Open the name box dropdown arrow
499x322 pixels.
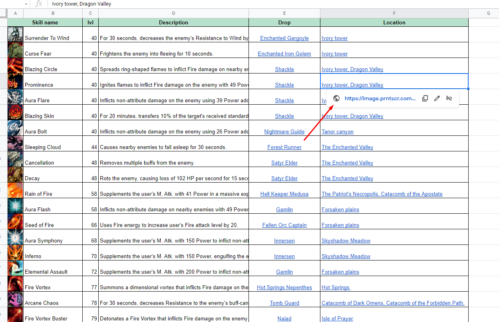[x=26, y=4]
